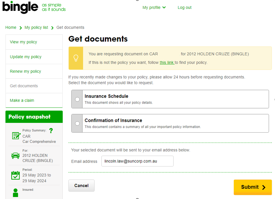275x199 pixels.
Task: Open Renew my policy menu item
Action: (34, 71)
